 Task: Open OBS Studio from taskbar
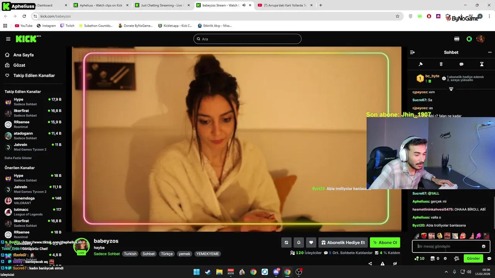pyautogui.click(x=299, y=272)
